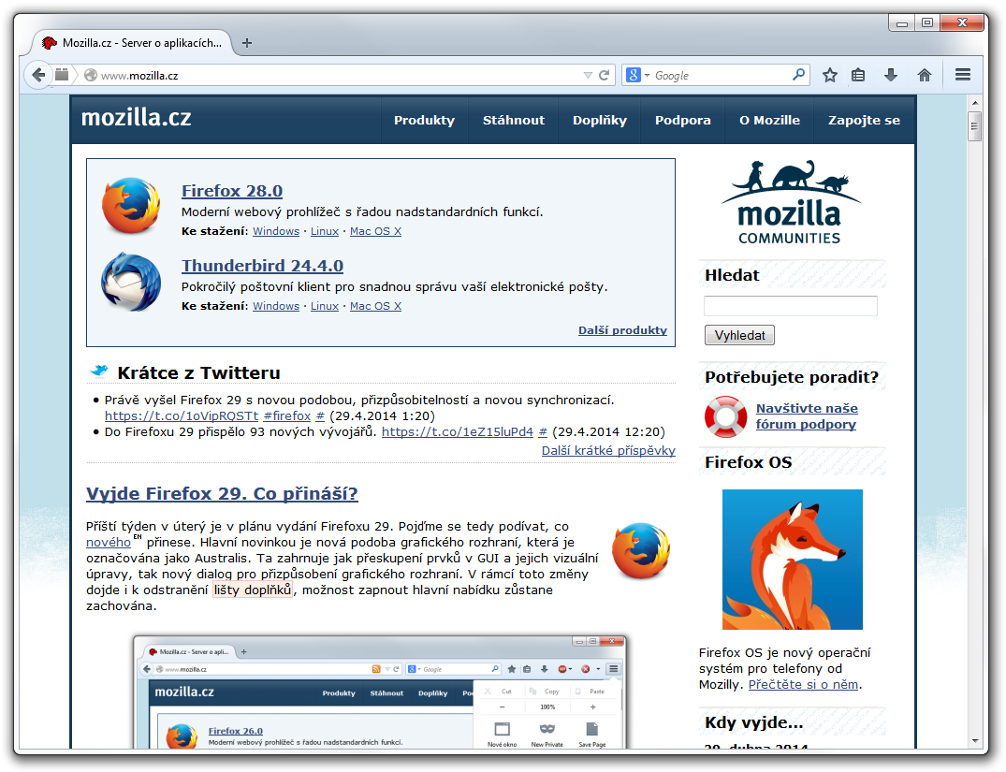
Task: Click the Twitter bird icon
Action: pos(99,371)
